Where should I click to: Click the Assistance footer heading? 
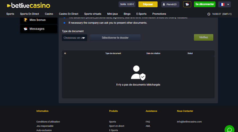151,111
